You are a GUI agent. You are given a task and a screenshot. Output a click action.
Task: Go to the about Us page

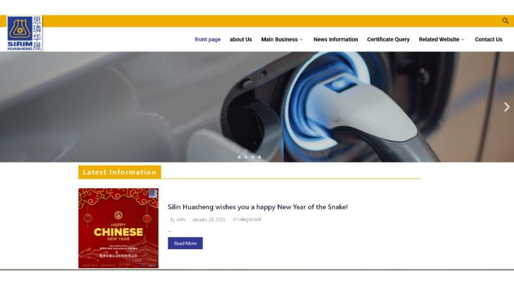pos(241,40)
